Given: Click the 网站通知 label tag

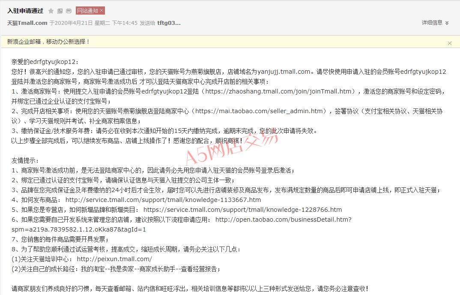Looking at the screenshot, I should 87,11.
